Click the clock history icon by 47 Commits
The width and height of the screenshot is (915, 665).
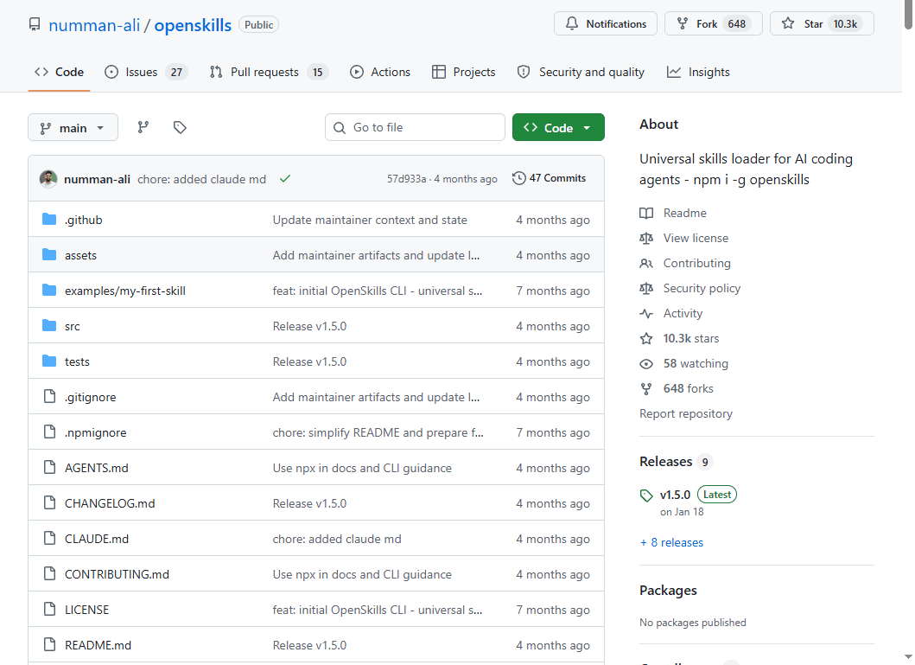point(518,178)
